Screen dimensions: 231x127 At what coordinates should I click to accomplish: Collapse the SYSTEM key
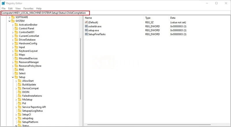[10, 21]
